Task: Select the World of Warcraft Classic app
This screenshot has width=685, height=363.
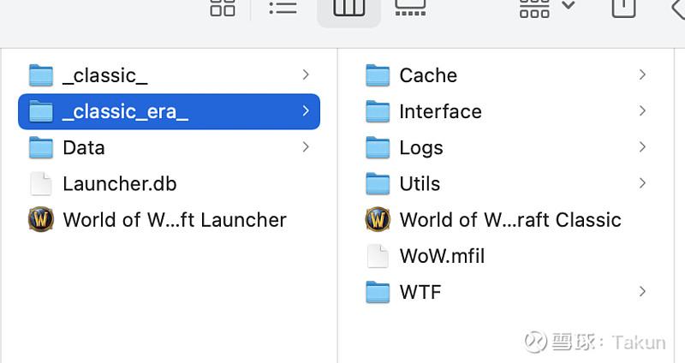Action: (x=493, y=219)
